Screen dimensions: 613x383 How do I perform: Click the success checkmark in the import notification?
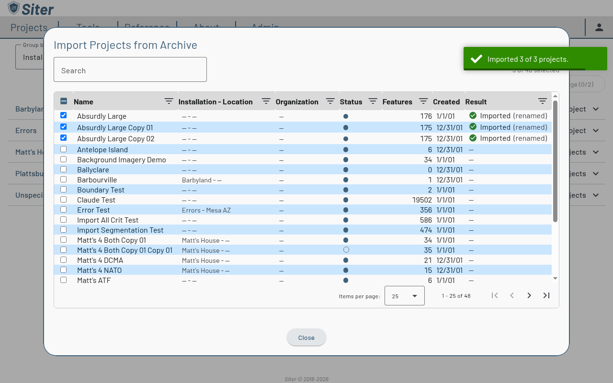coord(477,59)
